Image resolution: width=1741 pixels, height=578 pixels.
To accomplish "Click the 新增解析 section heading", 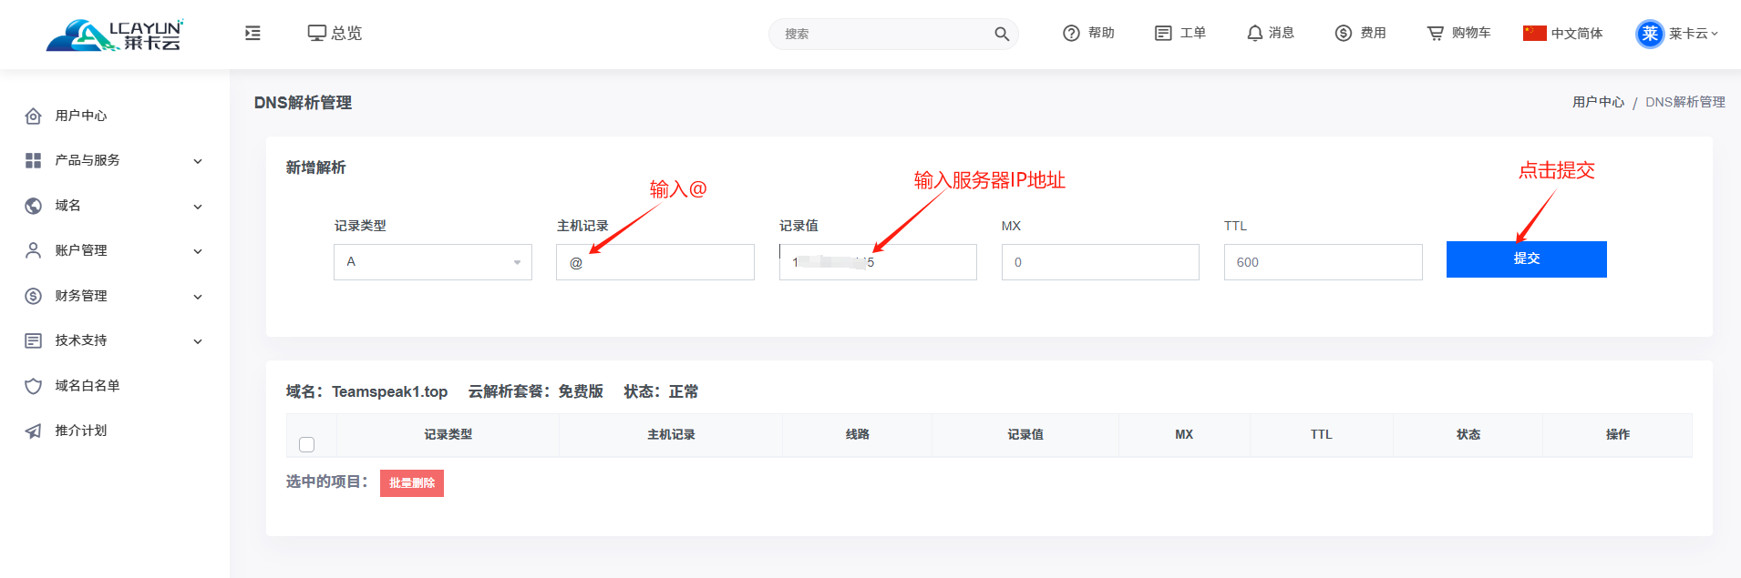I will (x=315, y=167).
